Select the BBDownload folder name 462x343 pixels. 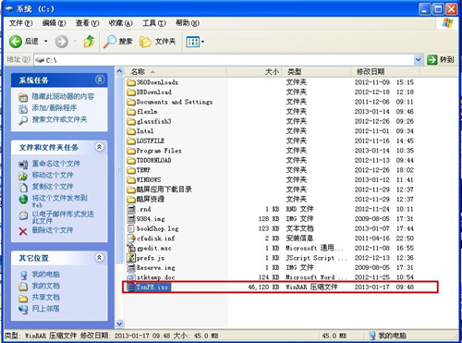tap(154, 92)
